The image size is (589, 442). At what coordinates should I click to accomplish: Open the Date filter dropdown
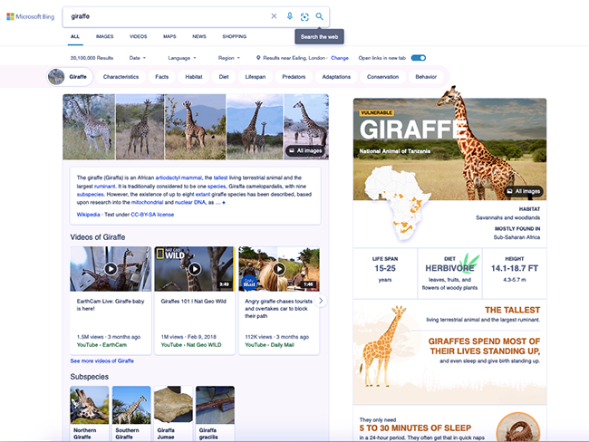(138, 58)
